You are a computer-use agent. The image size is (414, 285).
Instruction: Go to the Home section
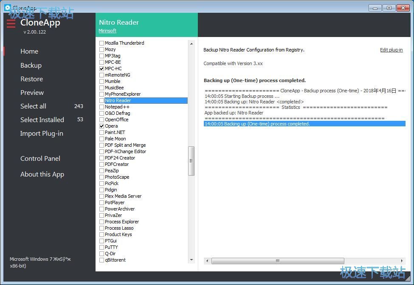coord(29,51)
